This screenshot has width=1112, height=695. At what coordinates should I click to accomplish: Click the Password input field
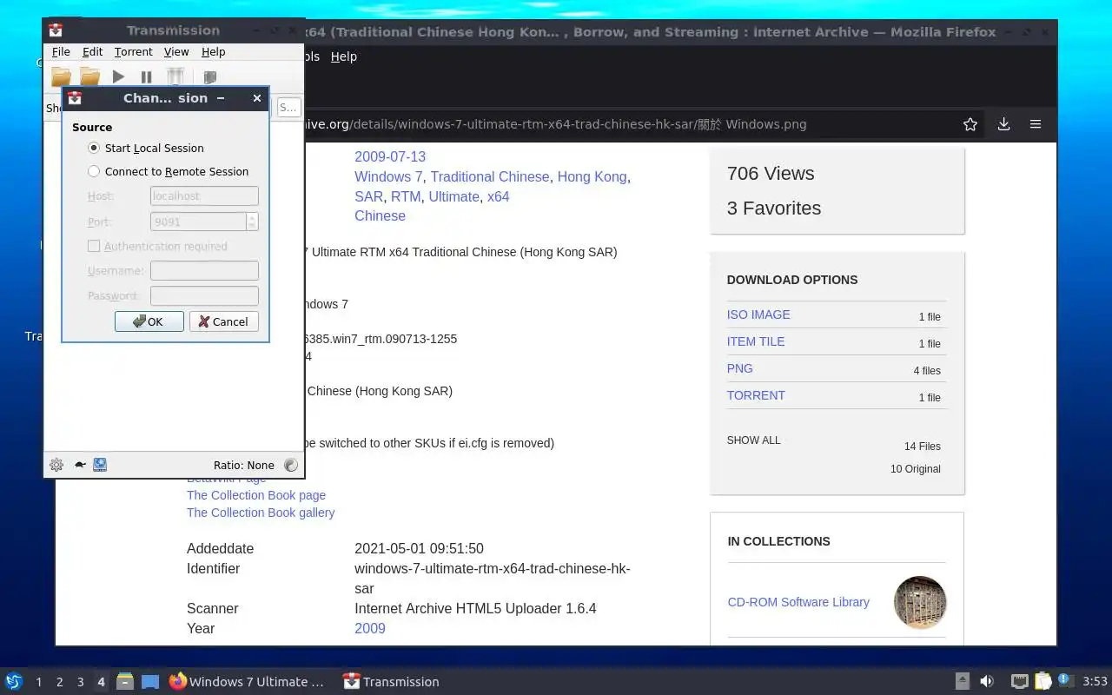(x=204, y=295)
